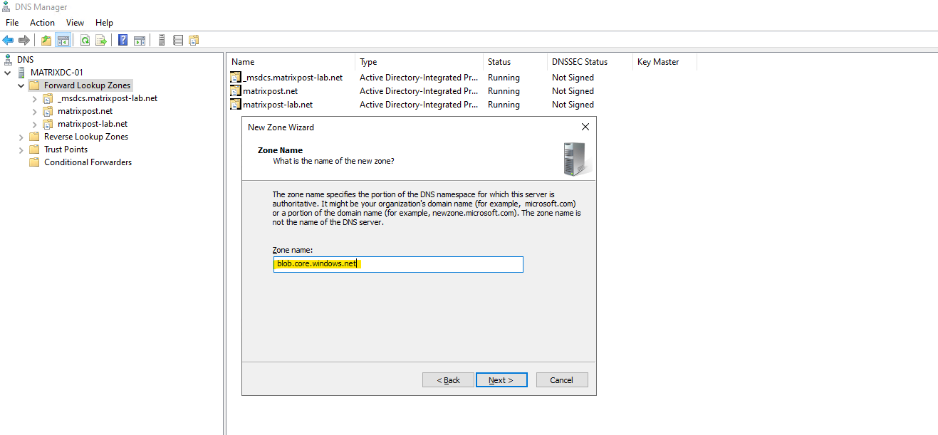Click Next in New Zone Wizard
This screenshot has width=938, height=435.
pos(501,380)
